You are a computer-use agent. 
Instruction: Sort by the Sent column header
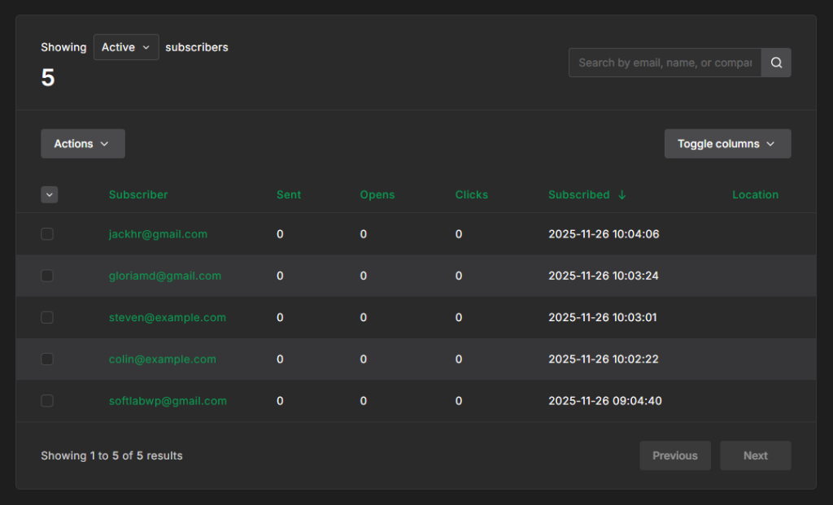289,195
